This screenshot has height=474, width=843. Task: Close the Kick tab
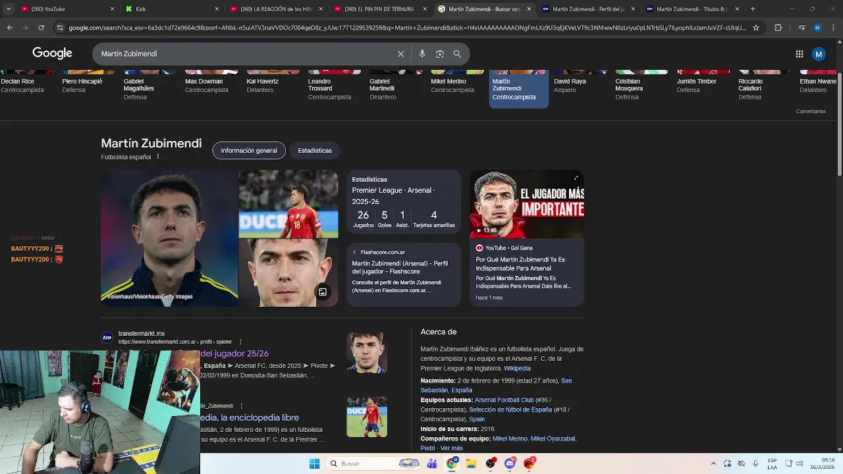click(x=217, y=9)
